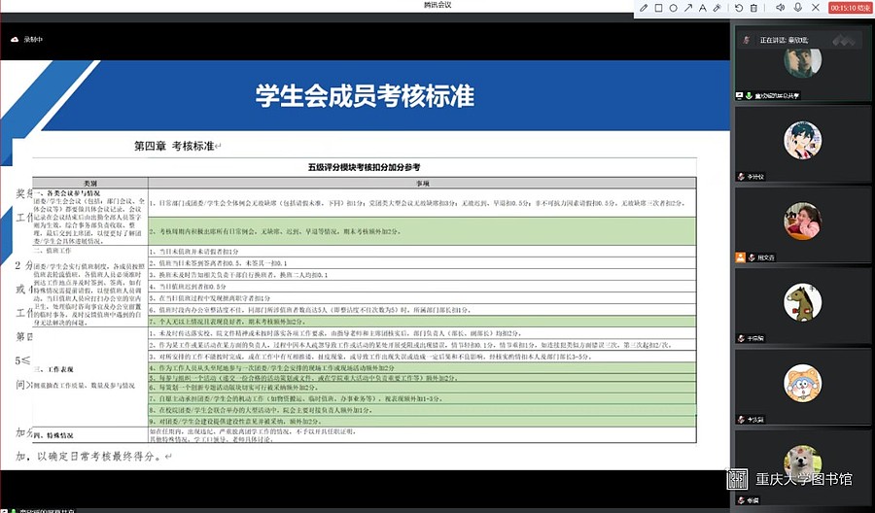The height and width of the screenshot is (513, 875).
Task: Click green microphone icon on first tile
Action: coord(749,96)
